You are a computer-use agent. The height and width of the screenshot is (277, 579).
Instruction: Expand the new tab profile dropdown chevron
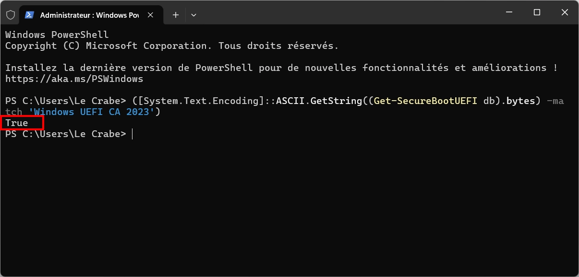(193, 15)
